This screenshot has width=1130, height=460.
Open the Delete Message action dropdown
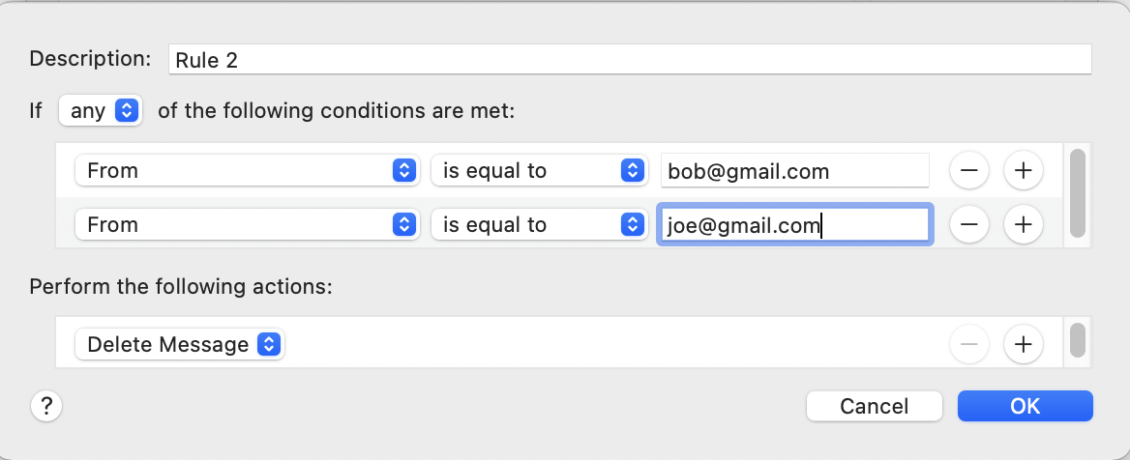(x=179, y=344)
